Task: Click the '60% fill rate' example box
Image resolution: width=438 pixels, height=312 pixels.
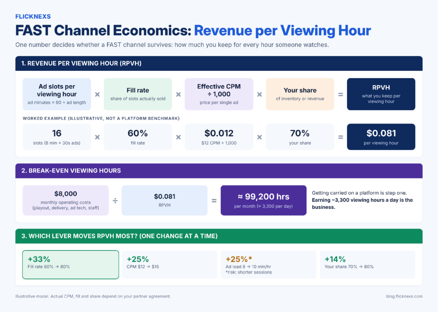Action: click(138, 137)
